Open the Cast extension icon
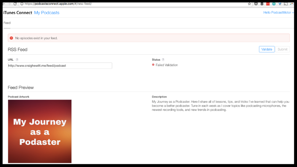The height and width of the screenshot is (167, 297). (x=286, y=4)
